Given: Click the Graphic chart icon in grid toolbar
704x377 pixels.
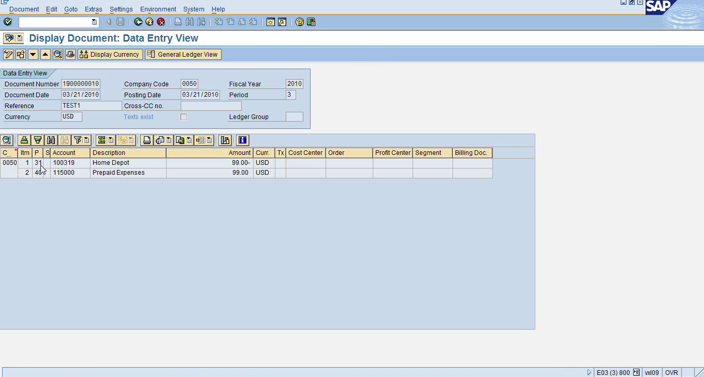Looking at the screenshot, I should click(225, 140).
